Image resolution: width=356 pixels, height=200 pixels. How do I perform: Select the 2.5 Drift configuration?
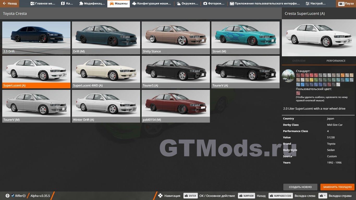pos(36,38)
